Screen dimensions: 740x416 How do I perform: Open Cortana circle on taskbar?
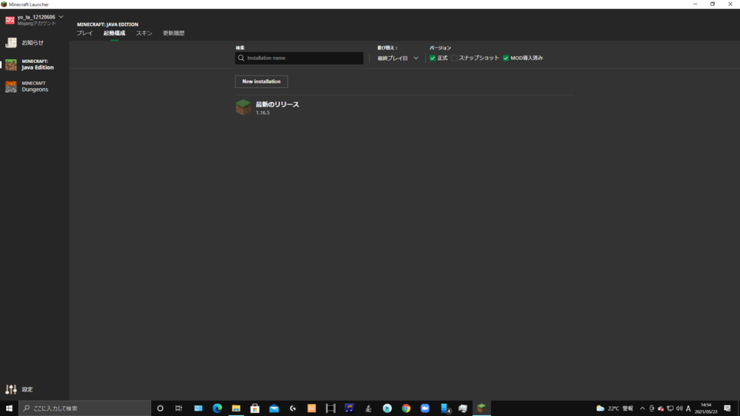(x=160, y=408)
